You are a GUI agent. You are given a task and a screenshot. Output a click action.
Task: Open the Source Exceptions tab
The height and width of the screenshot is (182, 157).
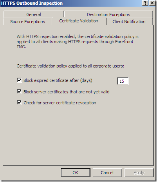27,22
